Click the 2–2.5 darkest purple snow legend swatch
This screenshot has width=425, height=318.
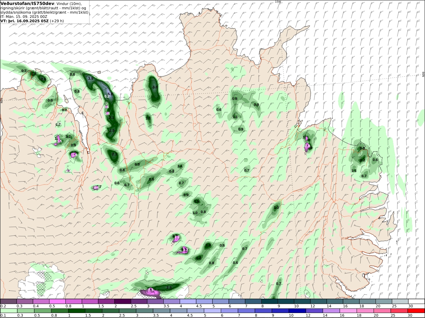coord(123,301)
